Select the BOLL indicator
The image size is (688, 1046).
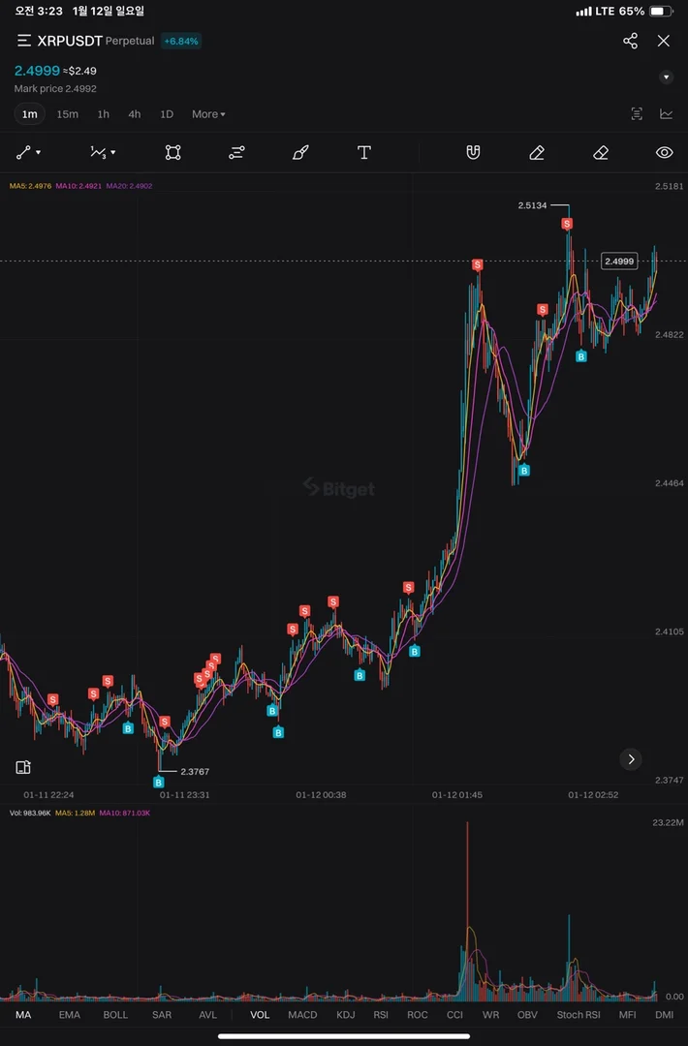click(115, 1015)
